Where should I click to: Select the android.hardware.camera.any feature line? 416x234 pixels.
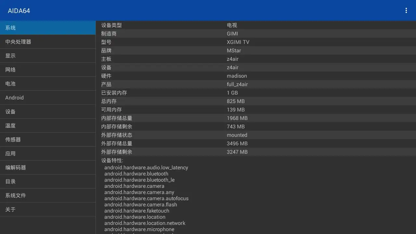point(139,192)
